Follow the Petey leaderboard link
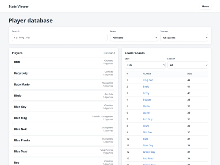This screenshot has height=165, width=220. point(146,93)
